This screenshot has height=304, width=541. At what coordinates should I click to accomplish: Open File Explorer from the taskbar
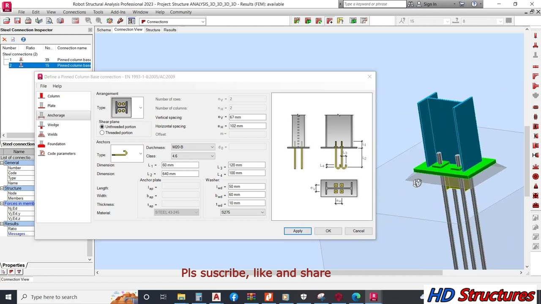[181, 297]
